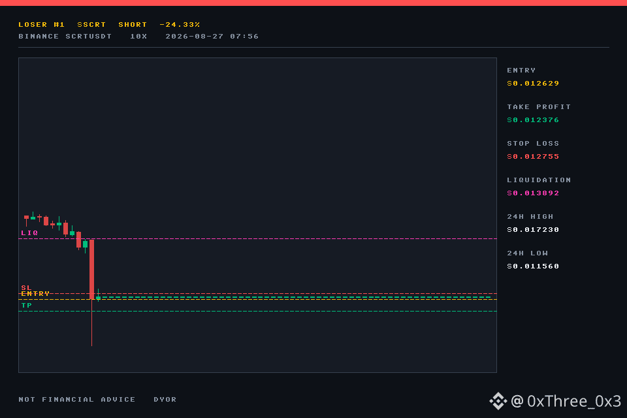Click the liquidation value $0.013892
This screenshot has width=627, height=418.
533,193
